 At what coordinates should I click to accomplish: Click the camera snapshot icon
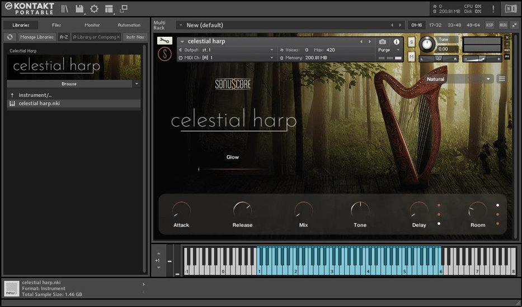click(x=383, y=41)
